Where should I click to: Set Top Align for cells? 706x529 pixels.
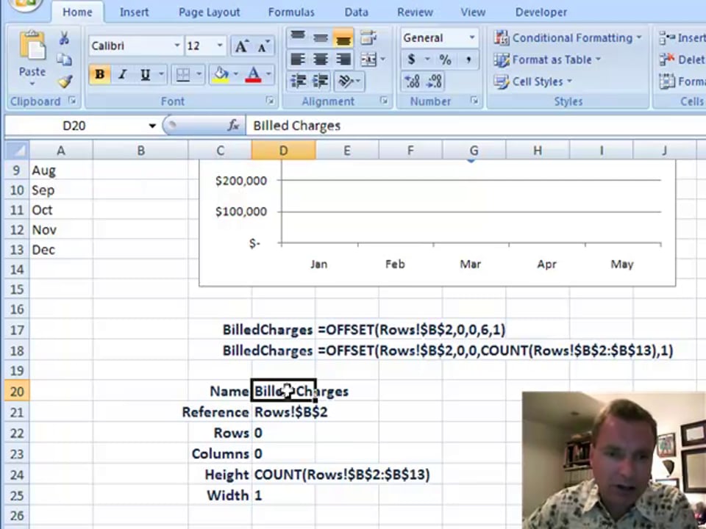point(298,37)
